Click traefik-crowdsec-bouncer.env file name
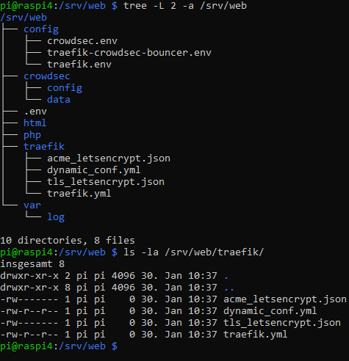 129,53
